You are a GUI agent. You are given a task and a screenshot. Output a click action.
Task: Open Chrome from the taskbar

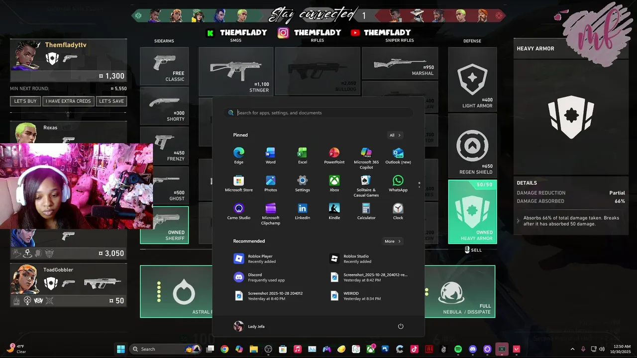[224, 349]
